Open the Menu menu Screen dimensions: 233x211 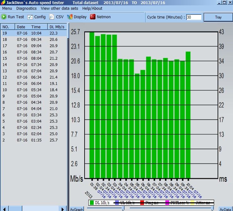[x=7, y=8]
